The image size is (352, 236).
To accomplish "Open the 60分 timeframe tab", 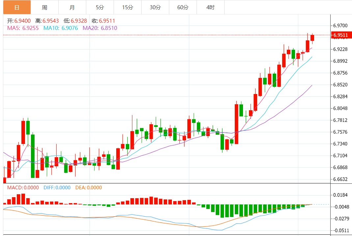I will click(x=183, y=8).
